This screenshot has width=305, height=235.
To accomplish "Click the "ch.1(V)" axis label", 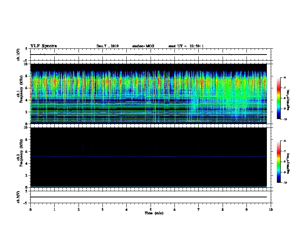I will [x=18, y=55].
